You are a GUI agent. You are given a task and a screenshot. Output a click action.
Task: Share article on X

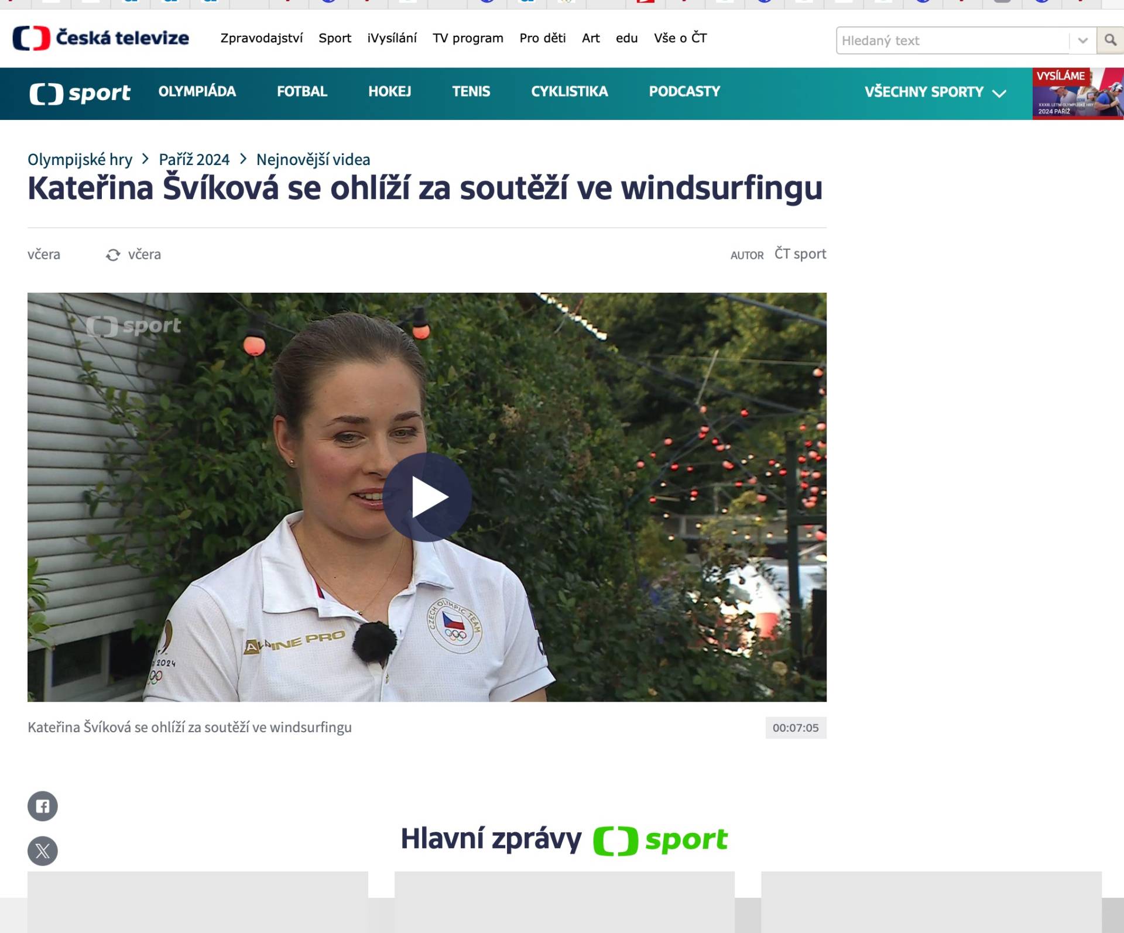click(x=43, y=850)
